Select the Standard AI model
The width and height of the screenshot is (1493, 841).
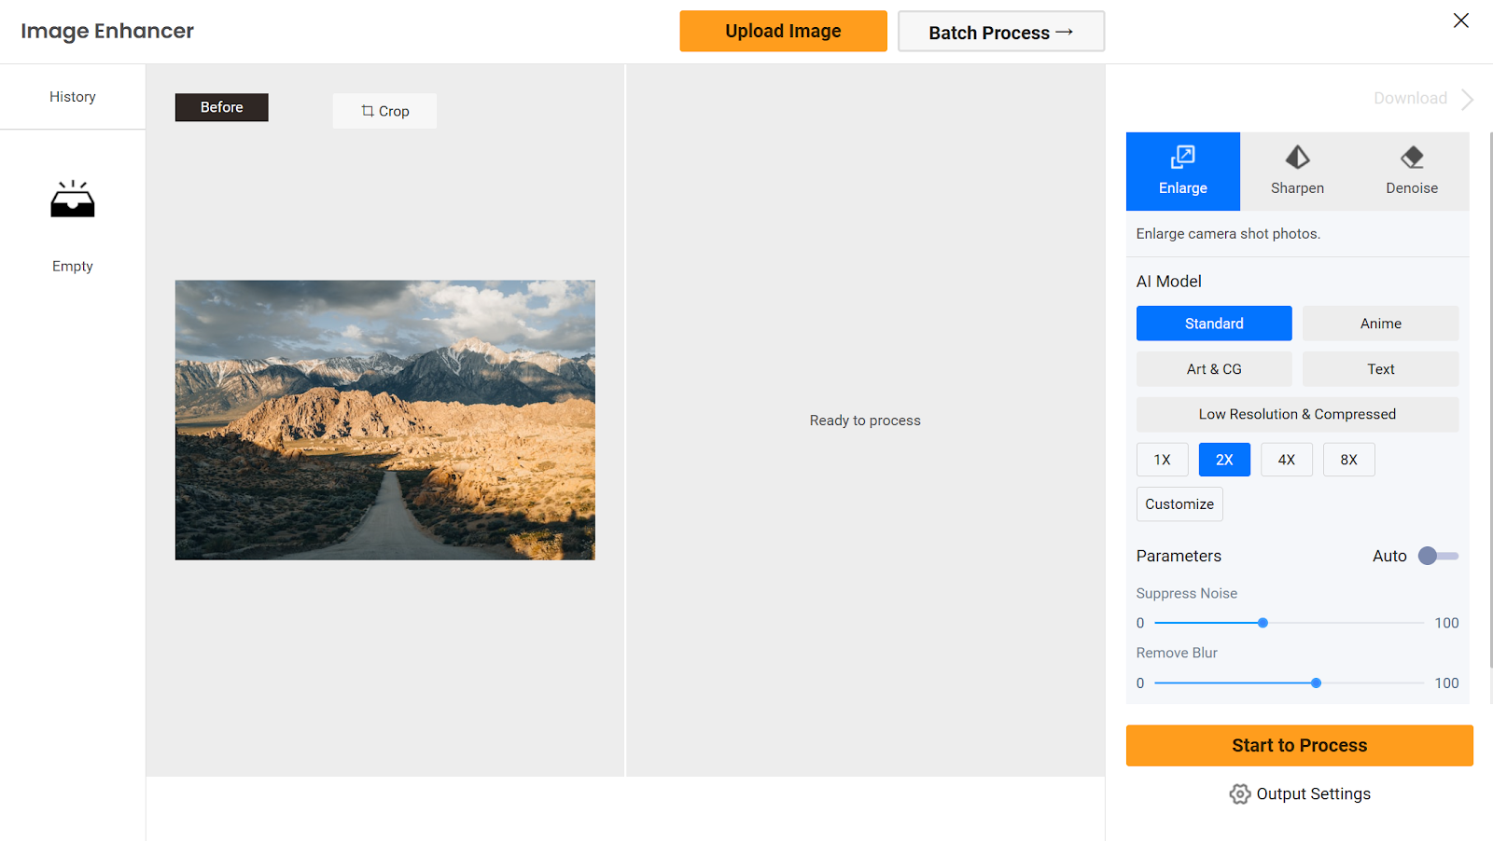[x=1214, y=324]
